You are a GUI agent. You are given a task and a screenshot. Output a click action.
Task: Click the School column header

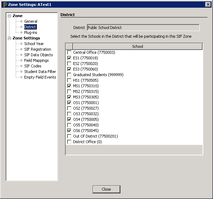coord(138,46)
